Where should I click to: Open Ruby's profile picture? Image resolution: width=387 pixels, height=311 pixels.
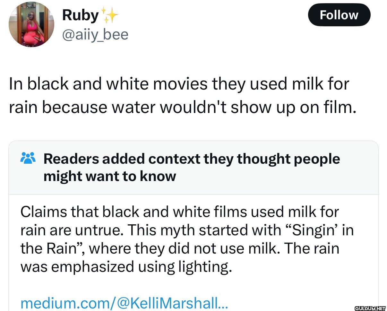click(x=31, y=24)
